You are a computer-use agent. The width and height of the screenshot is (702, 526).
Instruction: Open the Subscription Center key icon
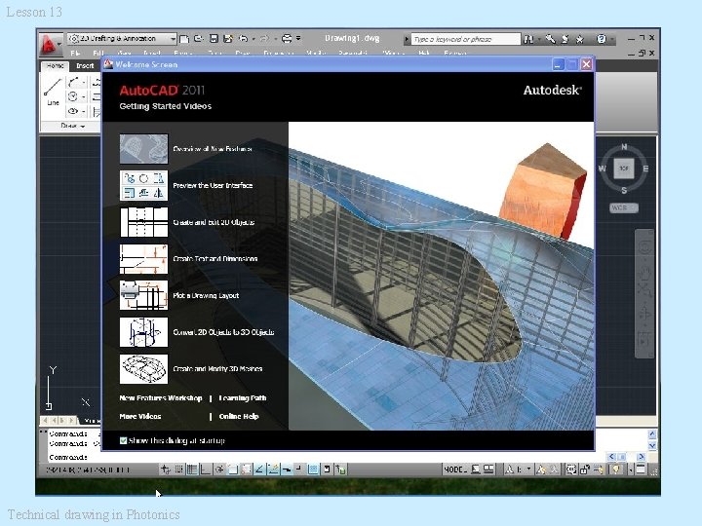tap(550, 39)
